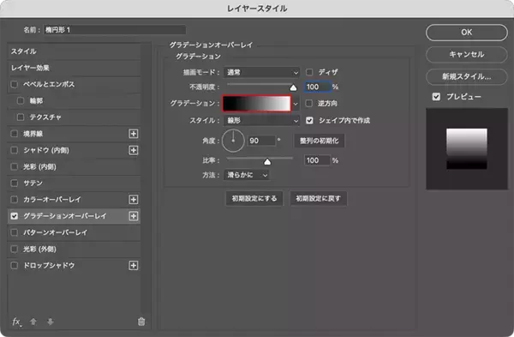Viewport: 514px width, 337px height.
Task: Delete effect with the trash icon
Action: pyautogui.click(x=141, y=322)
